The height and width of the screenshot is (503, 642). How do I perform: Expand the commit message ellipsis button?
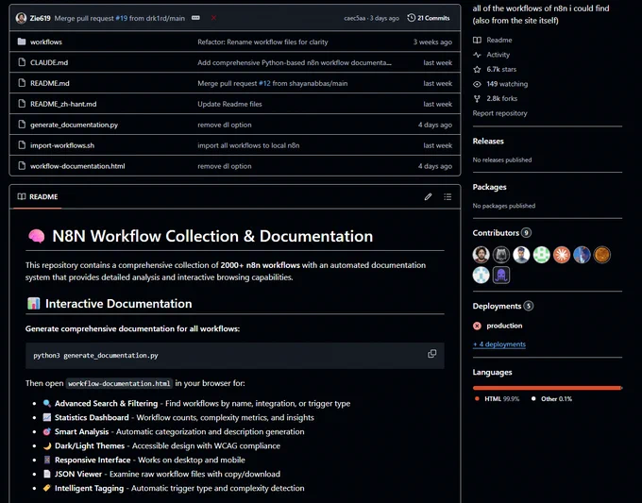(x=195, y=18)
